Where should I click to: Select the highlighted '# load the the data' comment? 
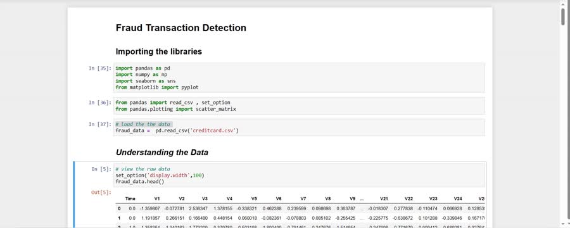pos(143,124)
